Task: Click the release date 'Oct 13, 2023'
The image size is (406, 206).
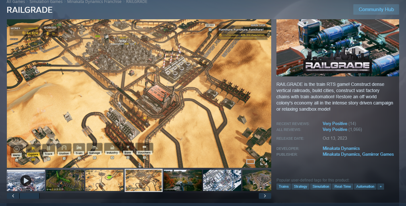Action: click(334, 138)
